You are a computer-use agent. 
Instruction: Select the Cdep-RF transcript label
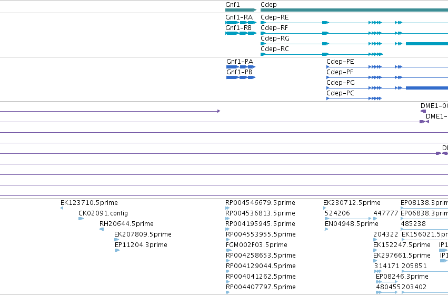274,28
